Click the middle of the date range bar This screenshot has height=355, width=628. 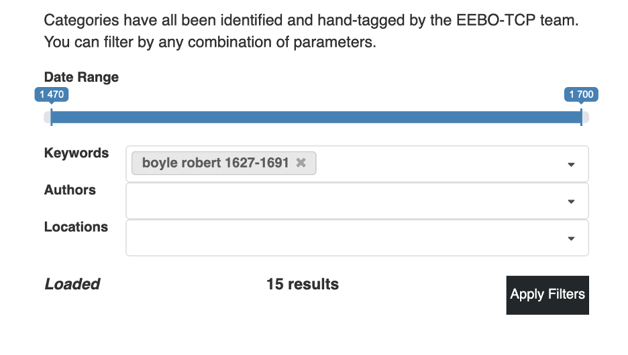coord(317,117)
